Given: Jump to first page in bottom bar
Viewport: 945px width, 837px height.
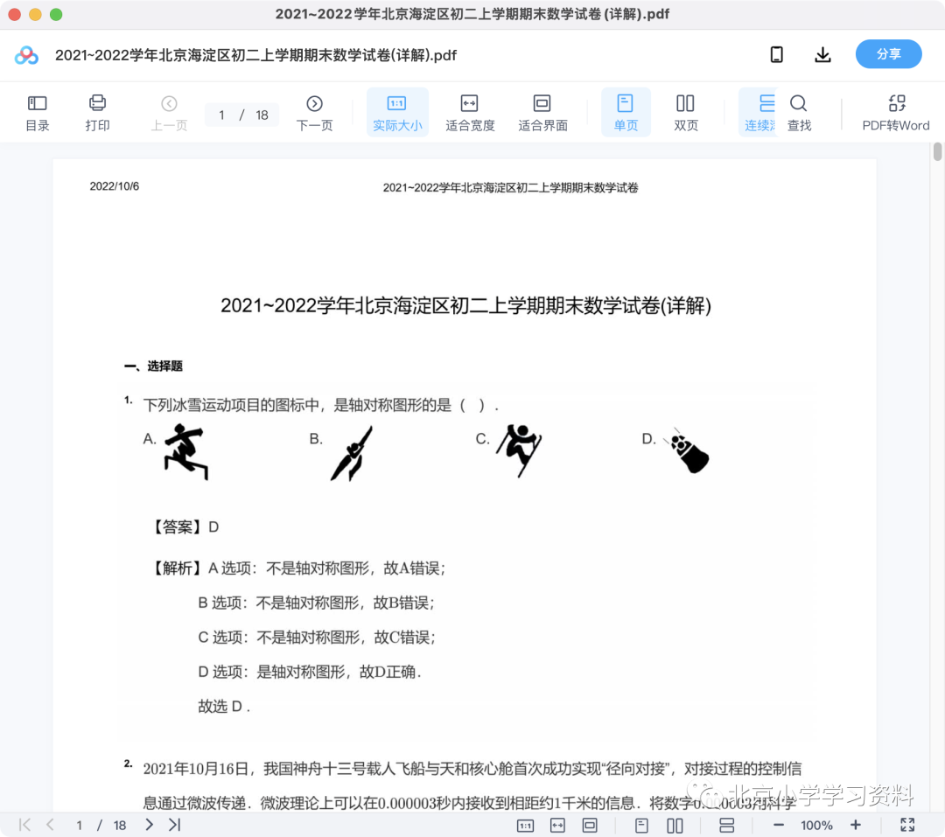Looking at the screenshot, I should point(24,825).
